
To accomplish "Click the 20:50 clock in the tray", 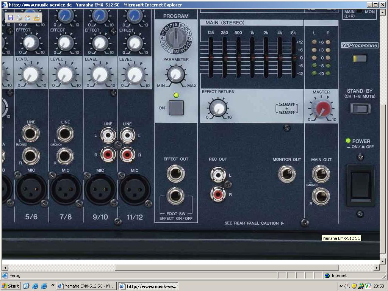I will pos(379,286).
